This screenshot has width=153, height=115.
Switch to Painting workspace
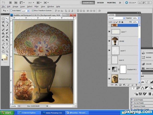111,3
